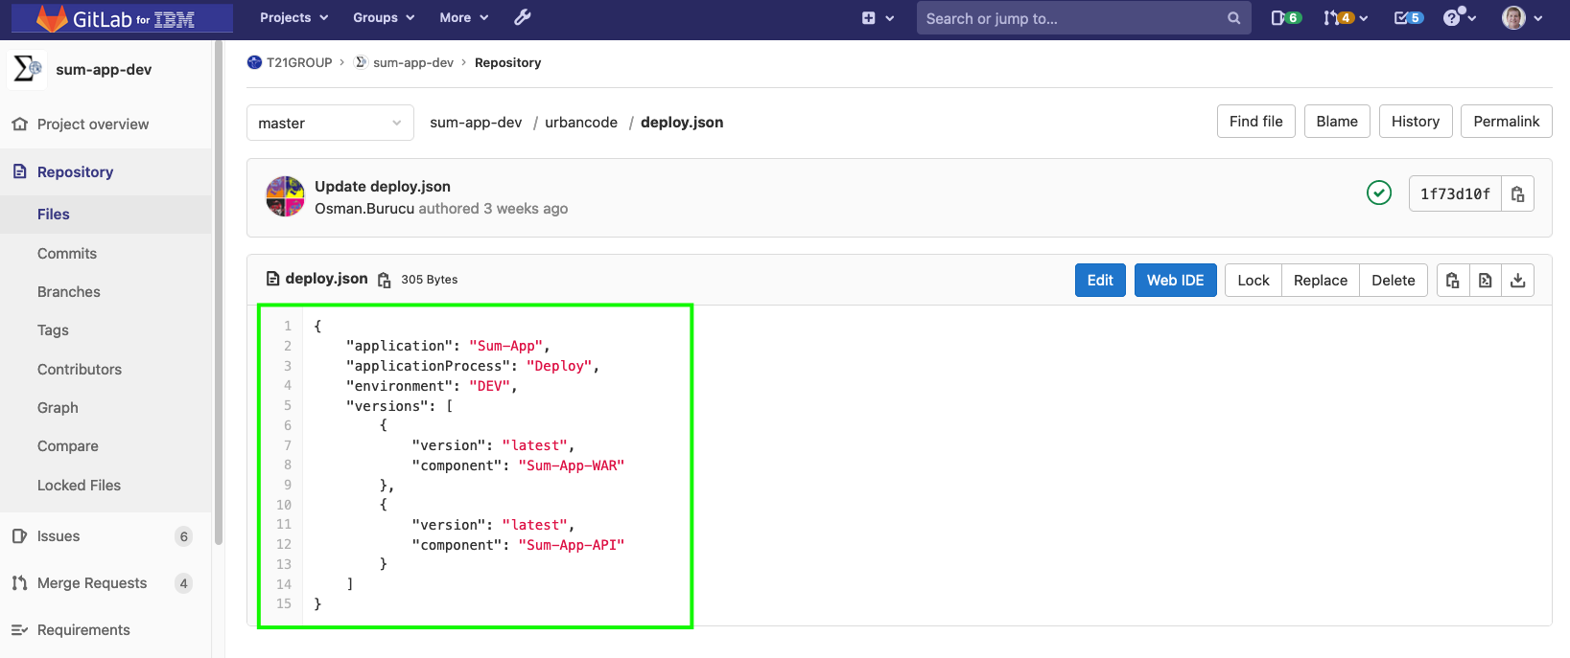Click the Permalink button
This screenshot has height=658, width=1570.
click(x=1507, y=122)
